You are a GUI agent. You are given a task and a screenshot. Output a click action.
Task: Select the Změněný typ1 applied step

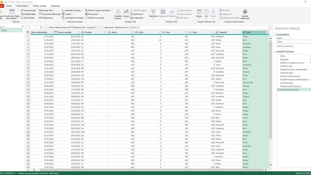pos(287,73)
